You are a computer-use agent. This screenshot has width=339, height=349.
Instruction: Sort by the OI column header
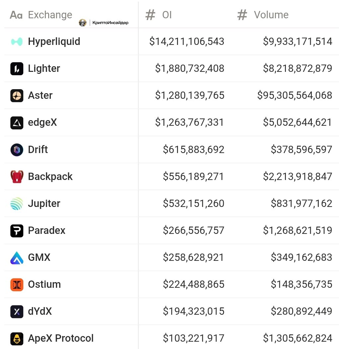pyautogui.click(x=167, y=15)
